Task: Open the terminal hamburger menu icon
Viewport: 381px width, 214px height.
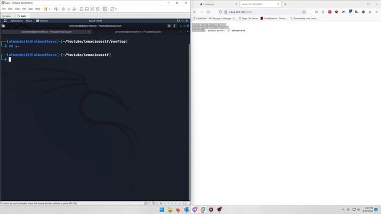Action: [x=174, y=26]
